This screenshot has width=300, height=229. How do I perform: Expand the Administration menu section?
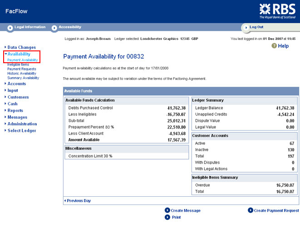(22, 124)
